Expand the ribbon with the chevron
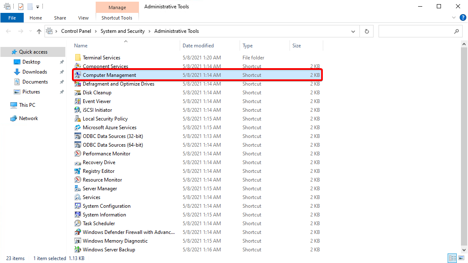468x263 pixels. point(454,18)
